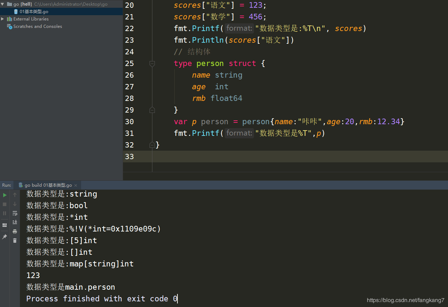Select the go build 01基本类型.go run tab

tap(48, 185)
